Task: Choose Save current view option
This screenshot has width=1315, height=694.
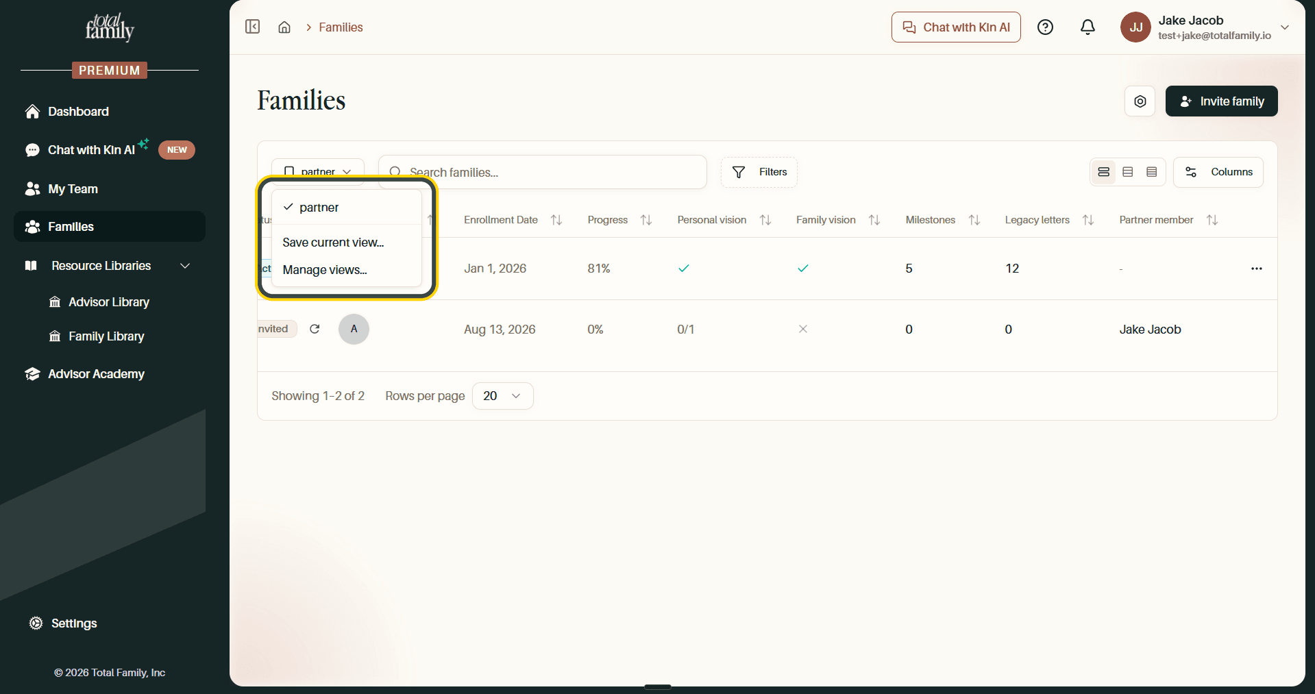Action: tap(347, 243)
